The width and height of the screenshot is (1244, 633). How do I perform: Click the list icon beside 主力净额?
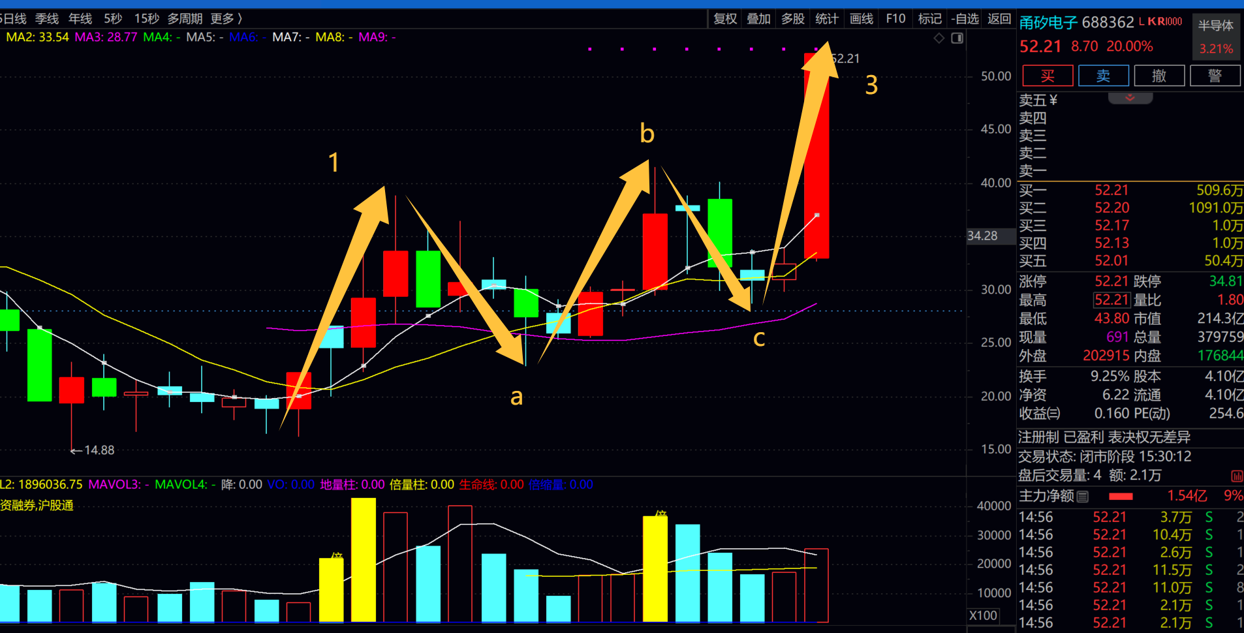[1083, 497]
